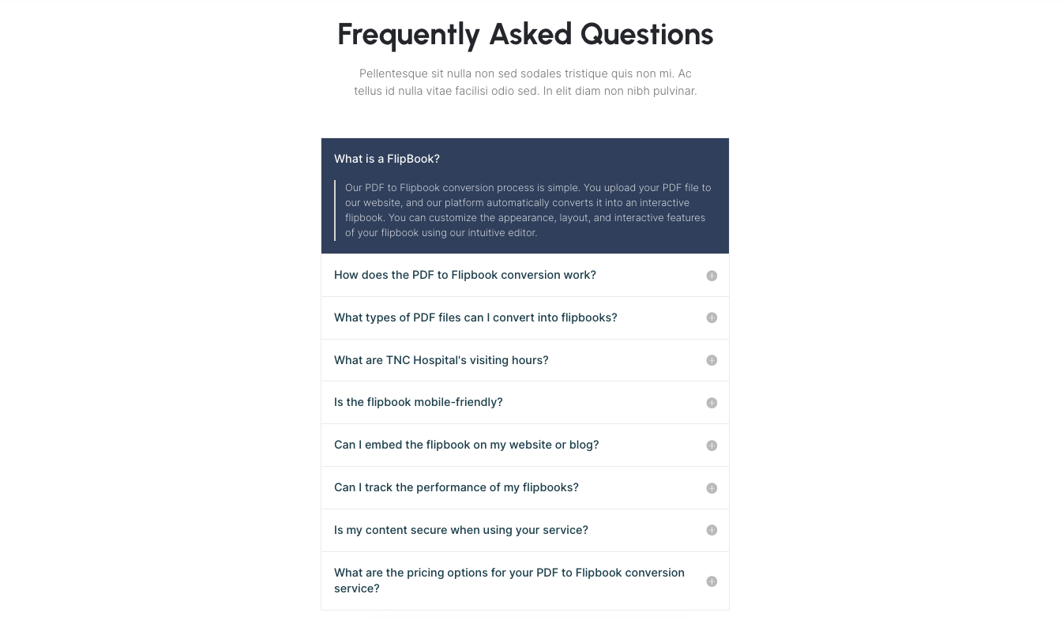Expand "Can I embed the flipbook" question title
The height and width of the screenshot is (620, 1063).
[x=466, y=445]
